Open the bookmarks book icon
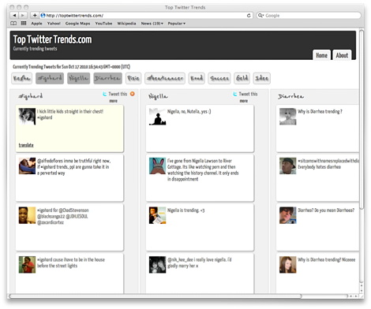371x309 pixels. pyautogui.click(x=13, y=24)
